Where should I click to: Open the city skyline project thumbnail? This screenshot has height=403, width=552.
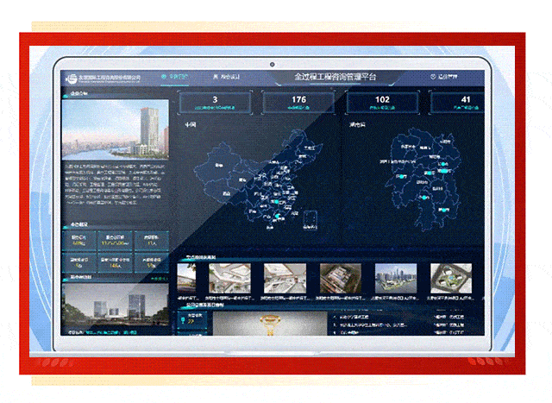(x=395, y=278)
